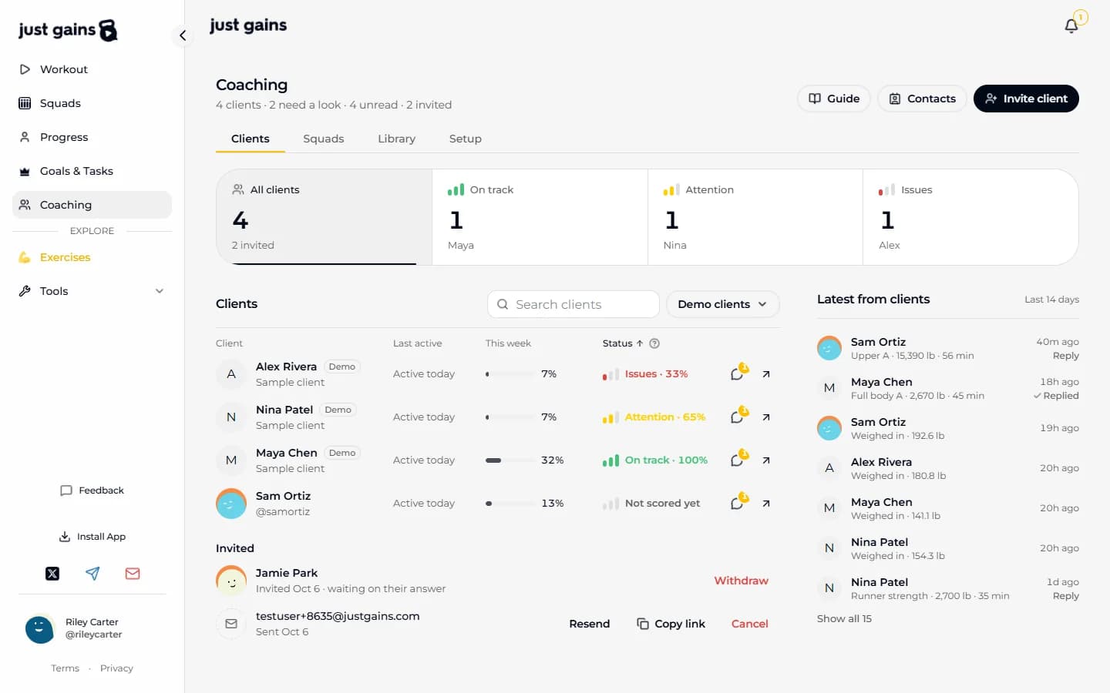1110x693 pixels.
Task: Open notifications bell icon
Action: click(x=1071, y=25)
